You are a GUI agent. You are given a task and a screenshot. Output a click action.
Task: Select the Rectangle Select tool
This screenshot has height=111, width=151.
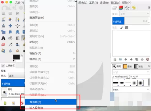click(x=3, y=13)
